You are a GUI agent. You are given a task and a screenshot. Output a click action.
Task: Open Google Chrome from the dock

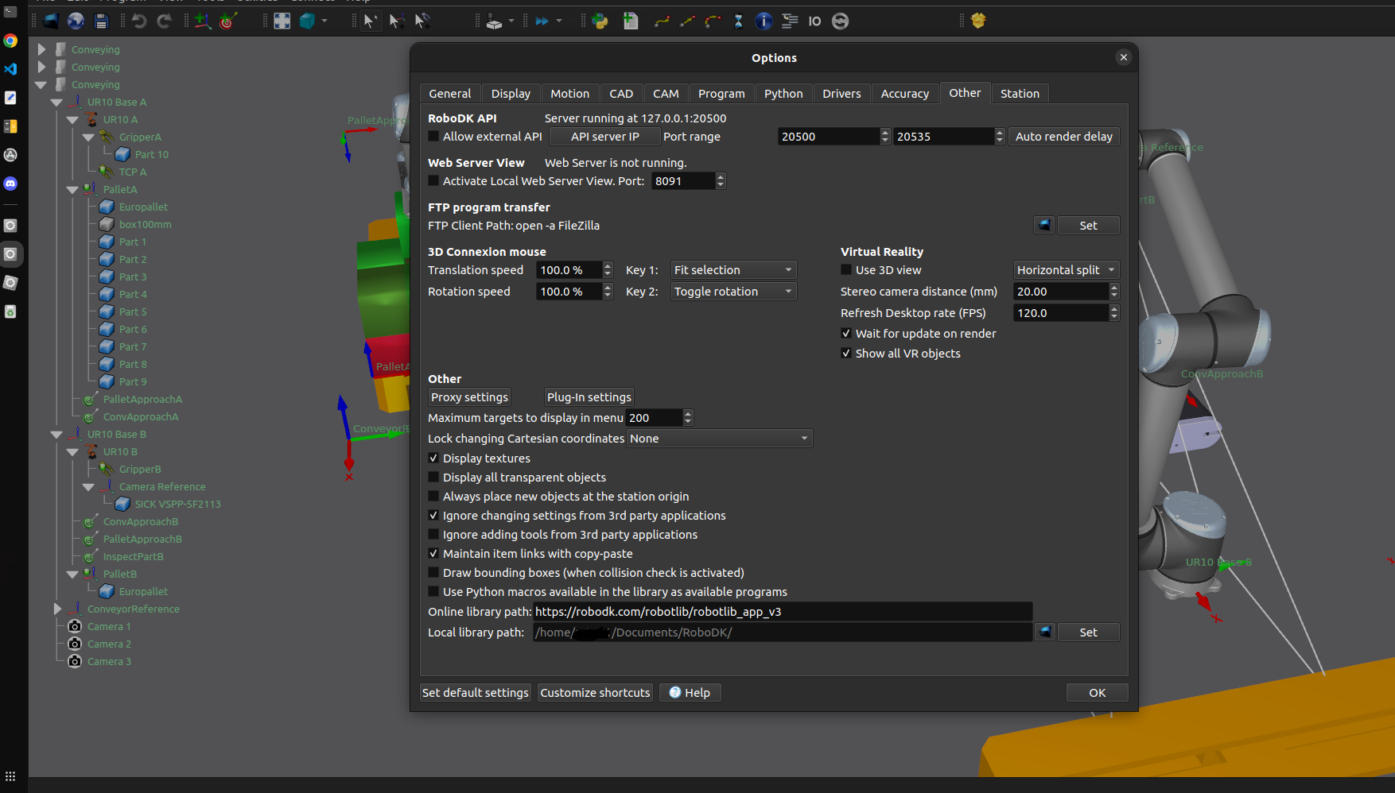tap(10, 41)
